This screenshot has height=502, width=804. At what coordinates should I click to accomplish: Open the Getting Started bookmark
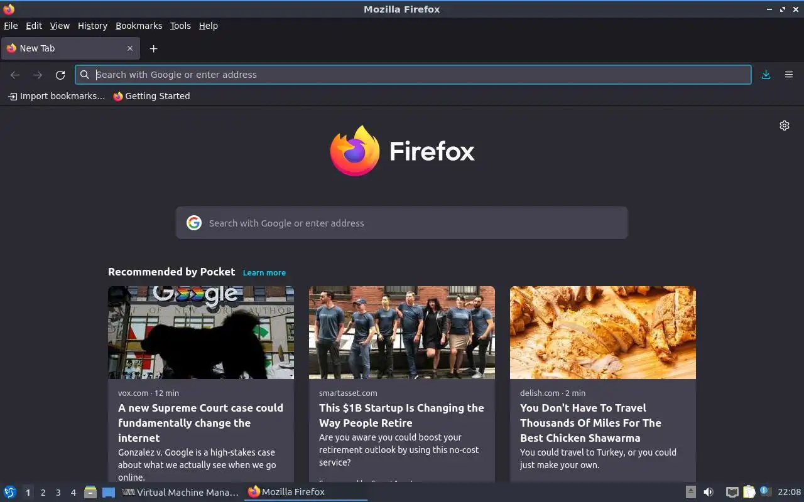tap(151, 96)
